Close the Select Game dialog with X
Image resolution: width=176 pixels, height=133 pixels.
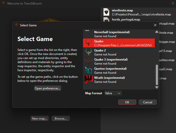tap(155, 25)
